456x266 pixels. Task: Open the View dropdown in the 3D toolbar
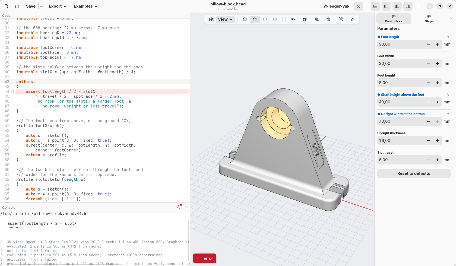coord(225,19)
